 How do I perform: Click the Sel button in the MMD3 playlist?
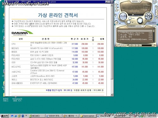coord(137,45)
